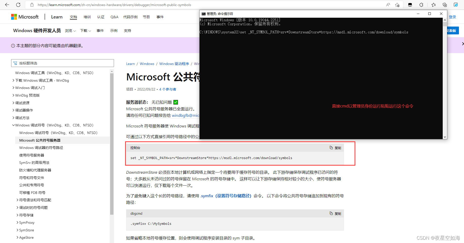
Task: Open the browser Extensions icon
Action: click(x=421, y=5)
